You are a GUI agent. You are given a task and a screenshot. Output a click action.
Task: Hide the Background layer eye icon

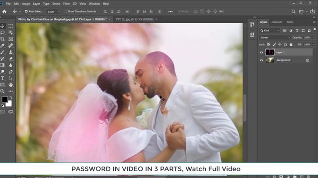pyautogui.click(x=261, y=60)
